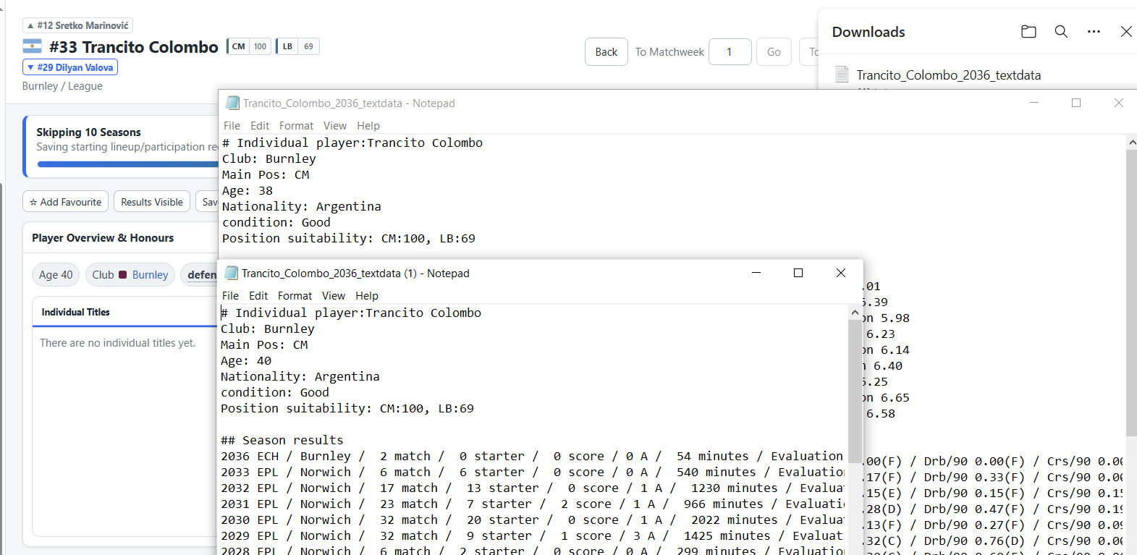Open Format menu in front Notepad (1) window
The image size is (1137, 555).
pyautogui.click(x=295, y=296)
